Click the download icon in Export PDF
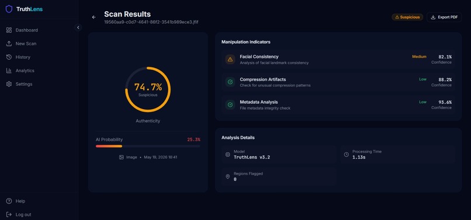Screen dimensions: 471x220 coord(433,18)
